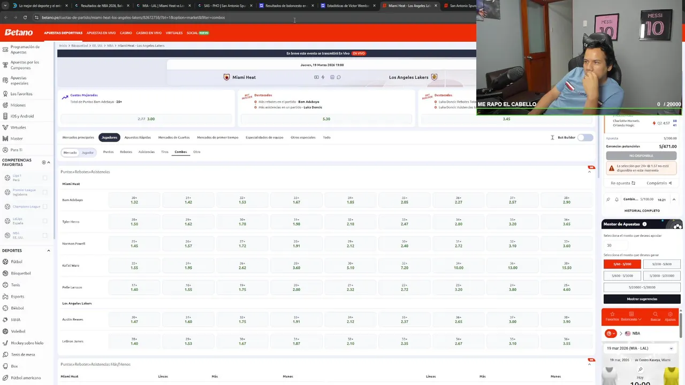685x385 pixels.
Task: Open the red sport selector dropdown beside NBA
Action: pos(611,333)
